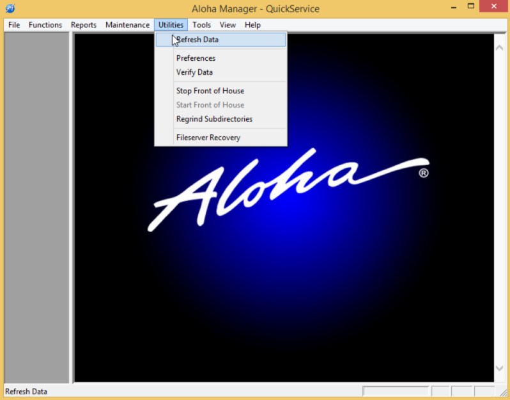Open the Help menu

point(252,25)
